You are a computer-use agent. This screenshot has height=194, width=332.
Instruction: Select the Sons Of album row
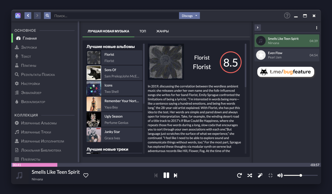pyautogui.click(x=114, y=73)
